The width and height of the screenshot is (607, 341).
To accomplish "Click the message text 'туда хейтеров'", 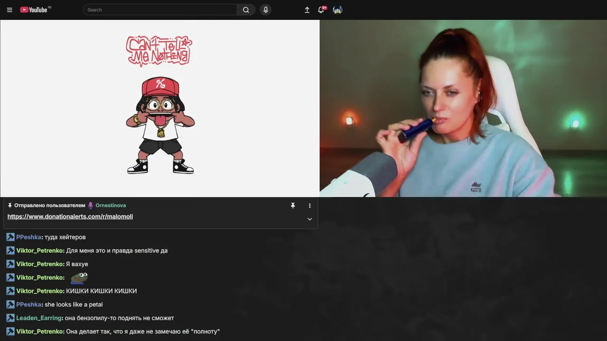I will [65, 237].
